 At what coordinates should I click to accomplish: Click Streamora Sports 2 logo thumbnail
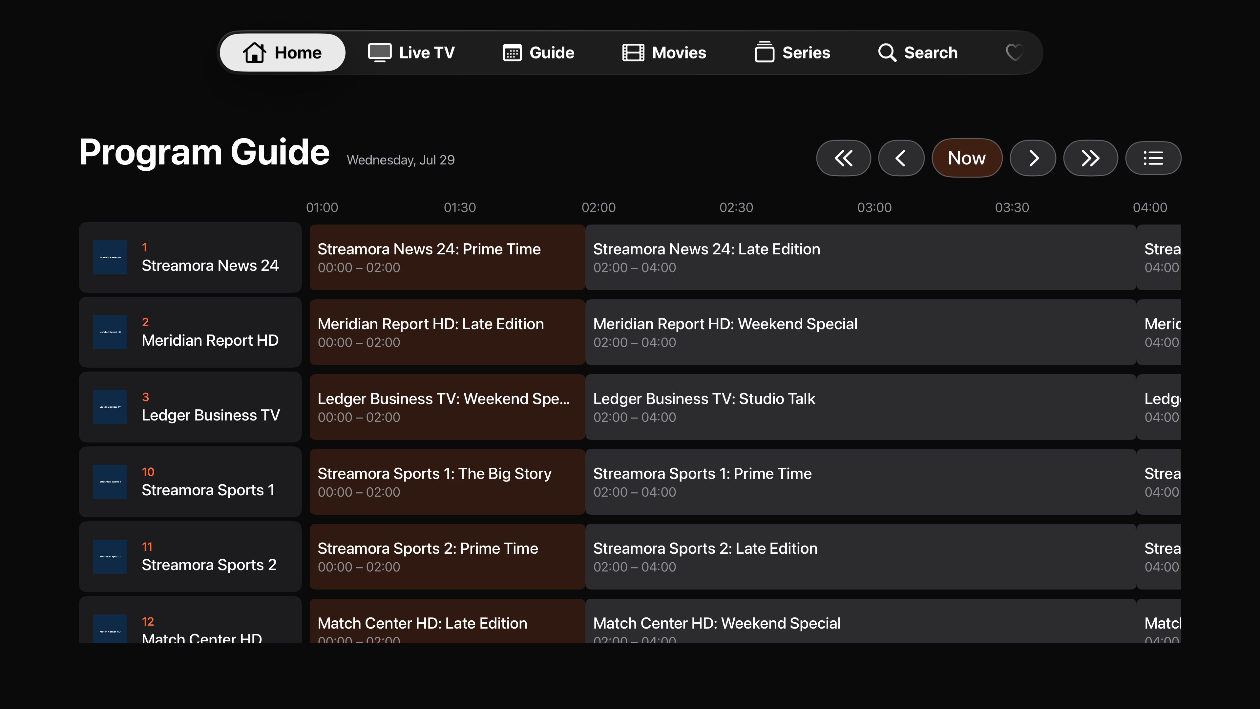(110, 557)
